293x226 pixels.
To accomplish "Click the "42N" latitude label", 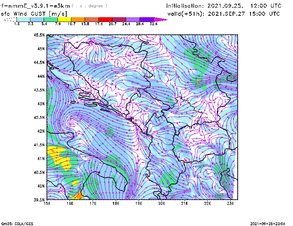I will pyautogui.click(x=41, y=131).
